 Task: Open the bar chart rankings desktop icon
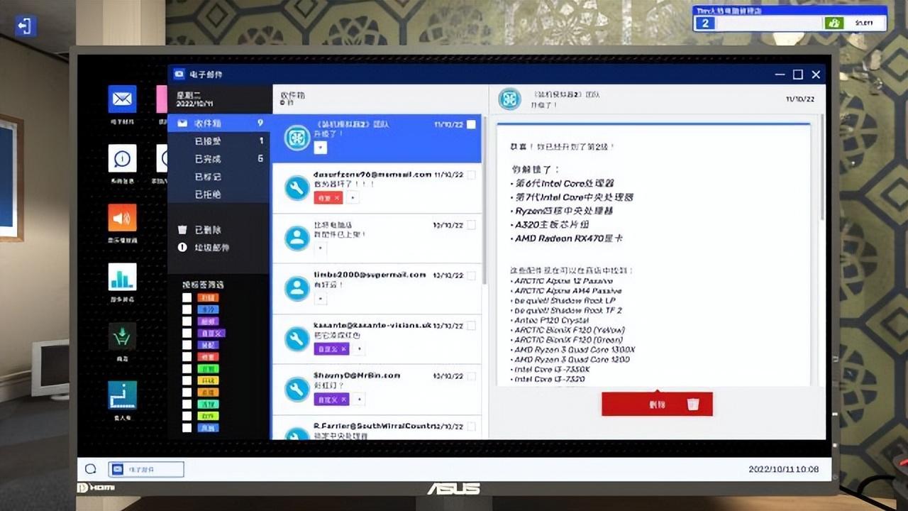click(x=122, y=277)
